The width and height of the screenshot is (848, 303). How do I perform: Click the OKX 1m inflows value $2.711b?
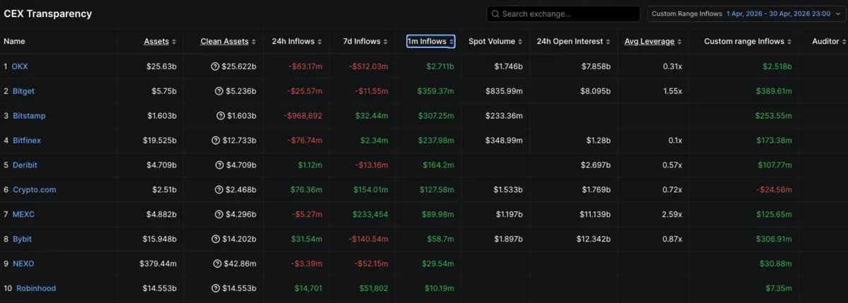tap(440, 66)
